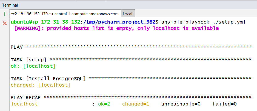Screen dimensions: 257x111
Task: Click the PLAY header line
Action: pos(131,47)
